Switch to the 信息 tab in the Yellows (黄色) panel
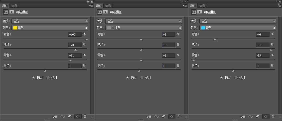This screenshot has width=282, height=121. 14,6
